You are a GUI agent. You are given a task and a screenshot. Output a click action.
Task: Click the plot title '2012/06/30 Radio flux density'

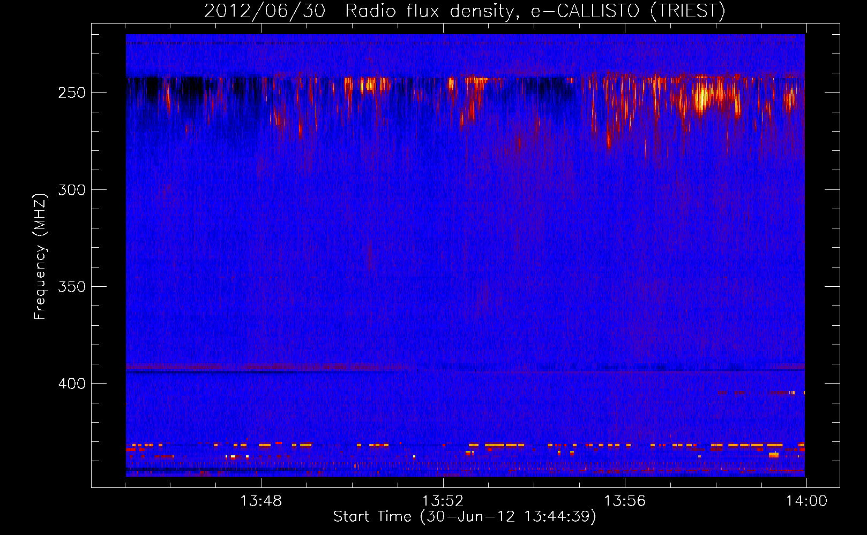coord(464,11)
